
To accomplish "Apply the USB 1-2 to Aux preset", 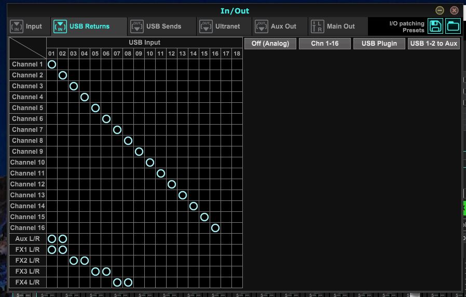I will [434, 44].
